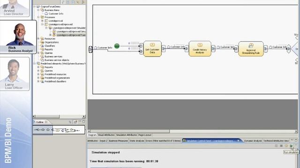Select the Credit History Analysis task node
Viewport: 300px width, 168px height.
point(200,49)
